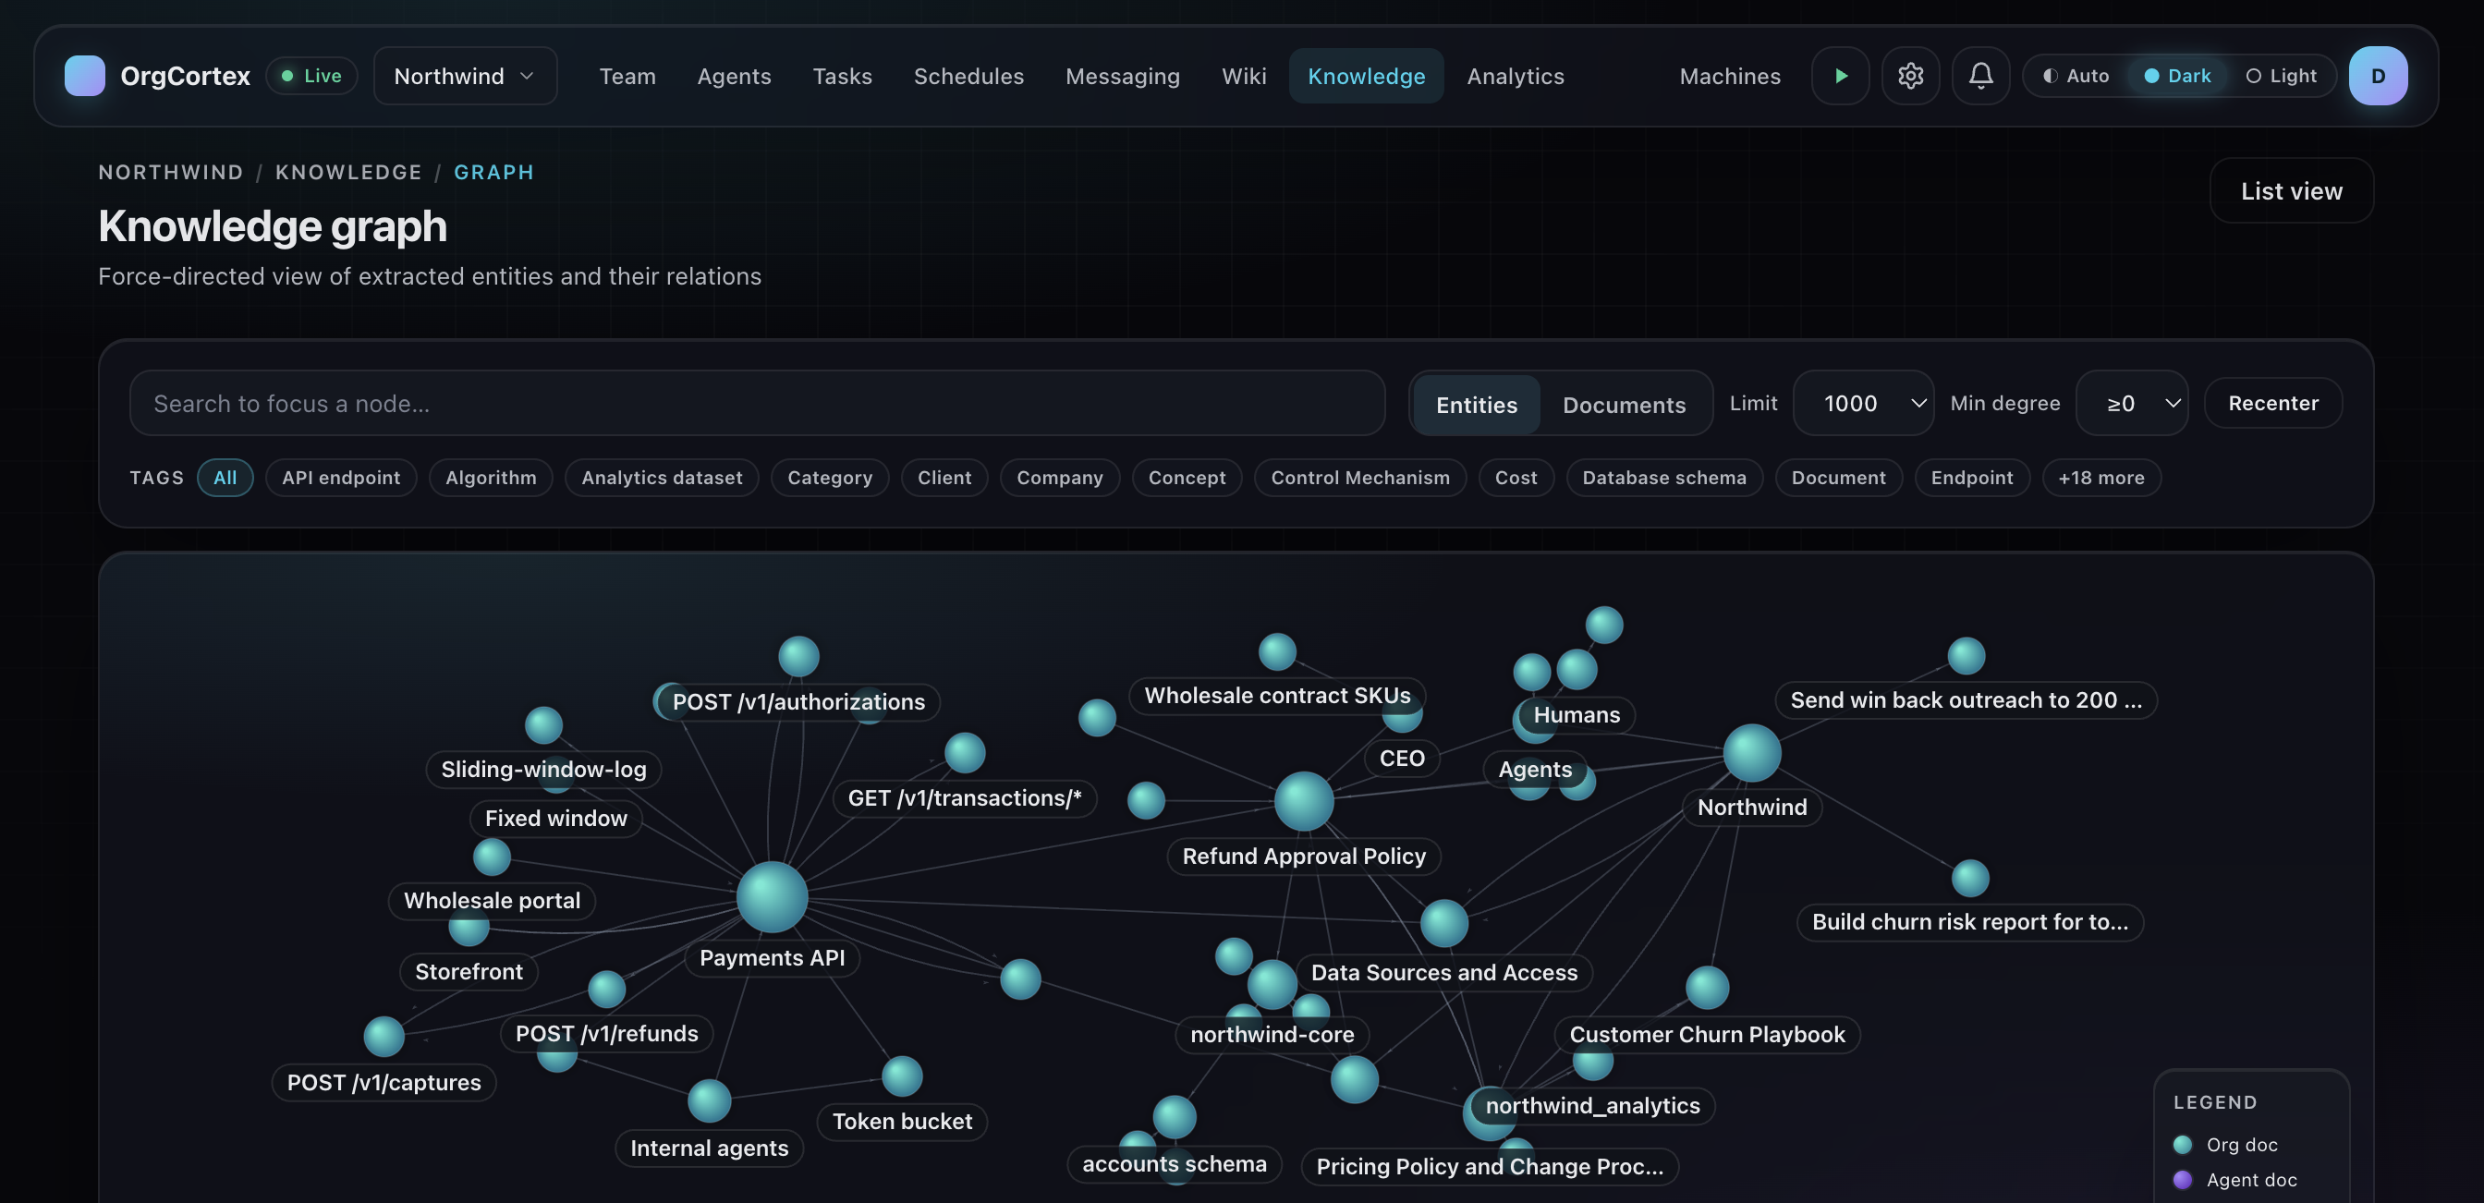
Task: Open the Agents nav tab
Action: [x=734, y=75]
